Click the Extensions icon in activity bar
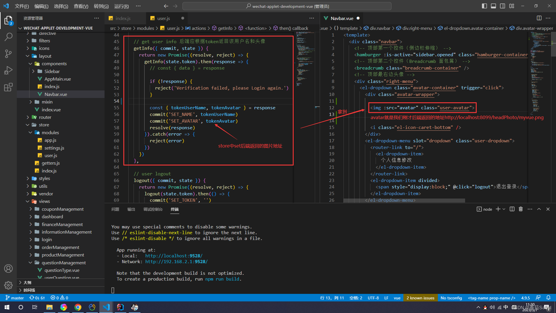This screenshot has width=556, height=313. pyautogui.click(x=8, y=86)
